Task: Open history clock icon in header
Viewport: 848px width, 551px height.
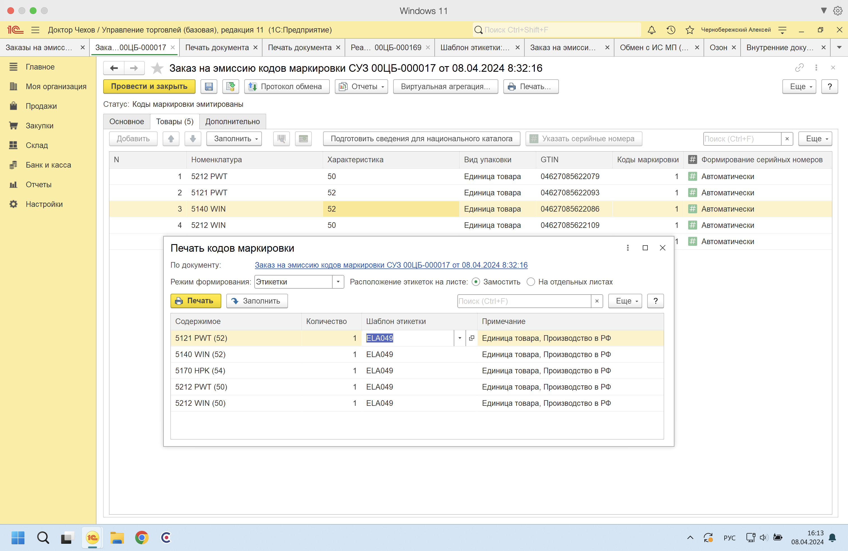Action: (x=670, y=30)
